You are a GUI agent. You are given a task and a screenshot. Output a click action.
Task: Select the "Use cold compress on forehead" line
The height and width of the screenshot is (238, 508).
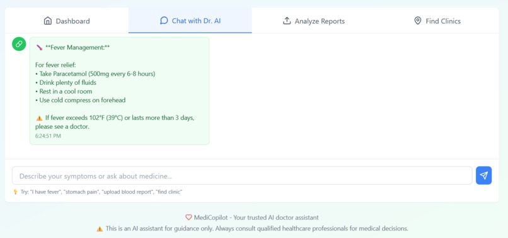tap(80, 100)
